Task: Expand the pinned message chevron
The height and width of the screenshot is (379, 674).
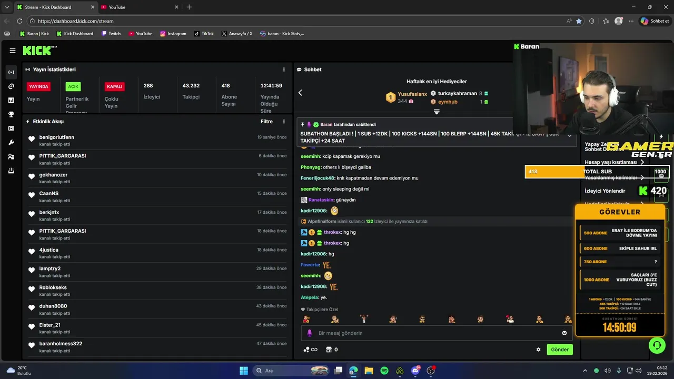Action: tap(569, 135)
